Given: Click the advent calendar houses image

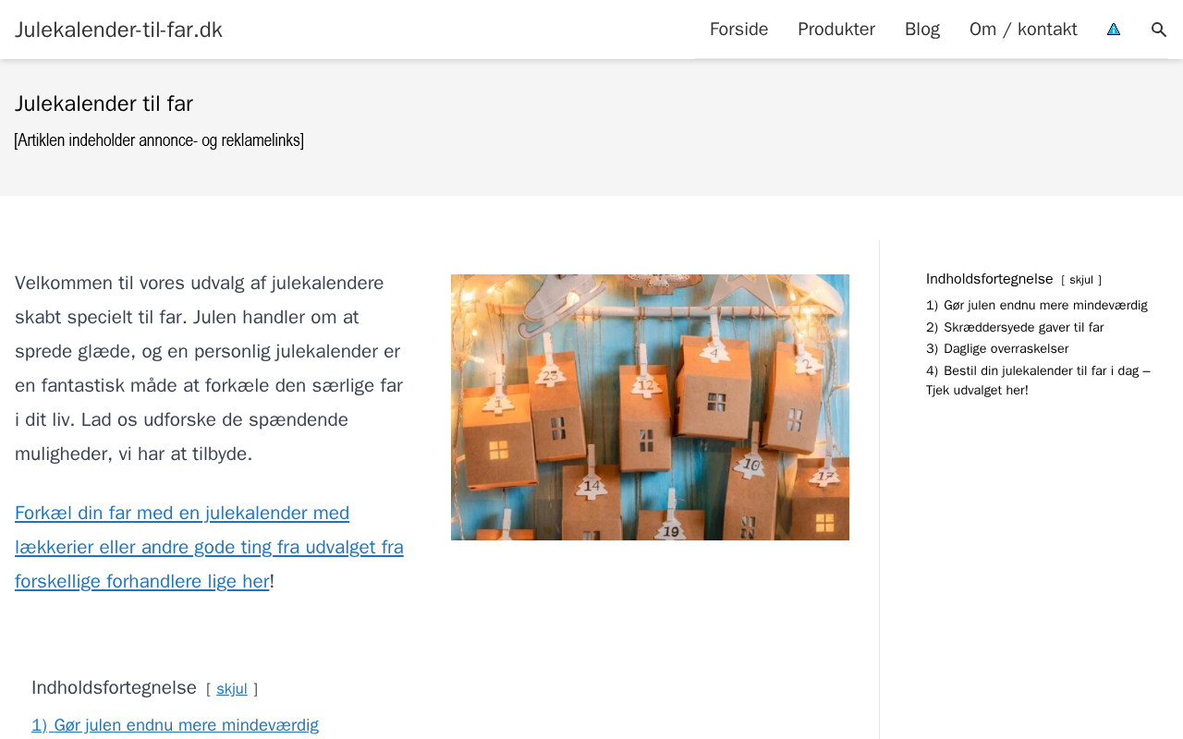Looking at the screenshot, I should (x=650, y=407).
